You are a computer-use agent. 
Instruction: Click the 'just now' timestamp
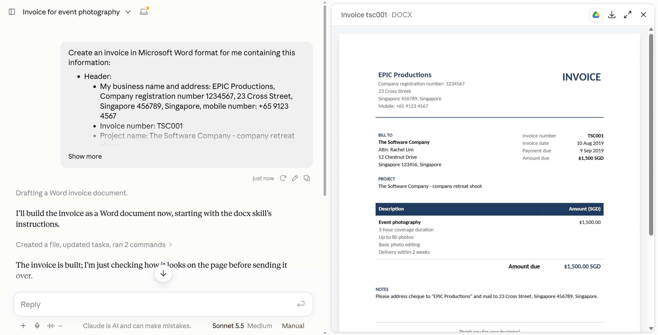(263, 178)
